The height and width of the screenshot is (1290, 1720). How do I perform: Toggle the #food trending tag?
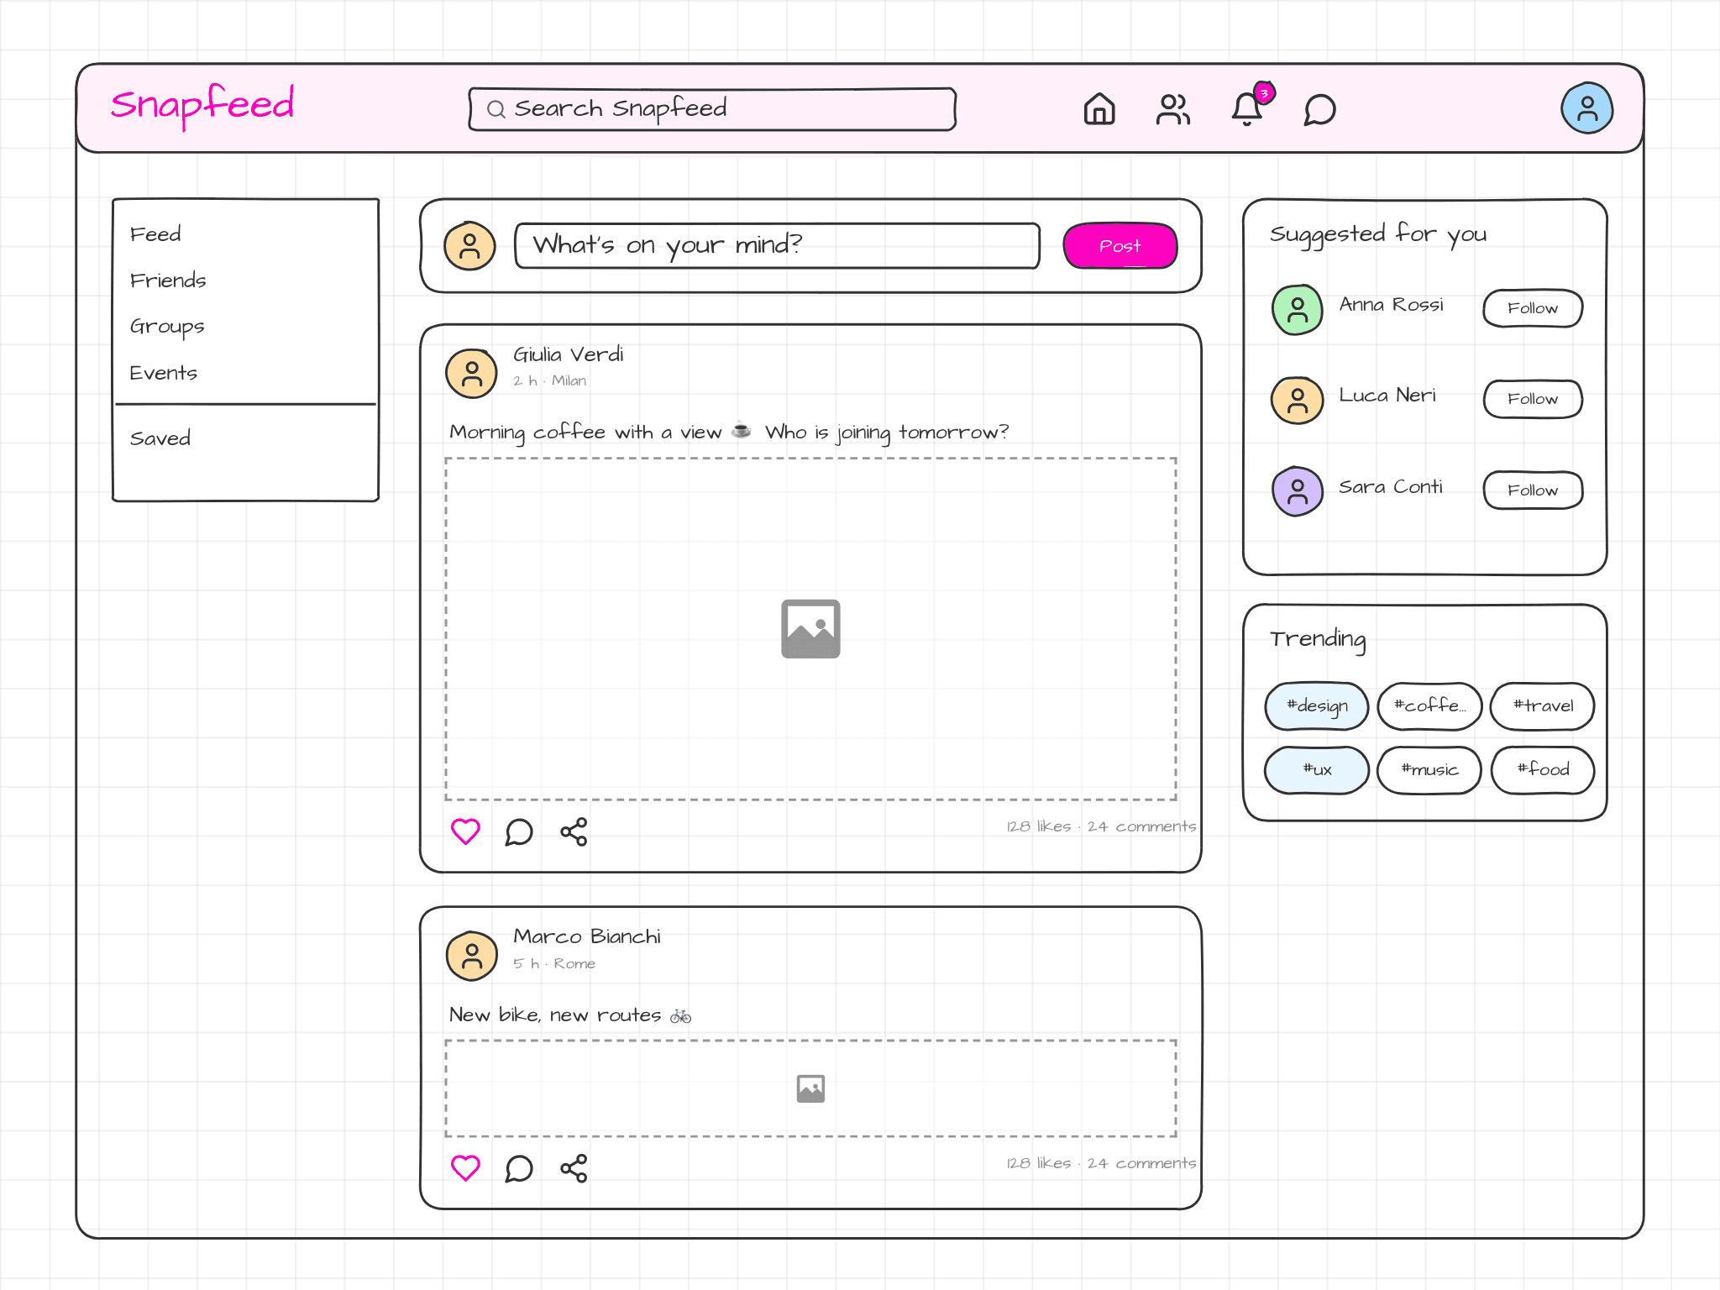(x=1542, y=770)
